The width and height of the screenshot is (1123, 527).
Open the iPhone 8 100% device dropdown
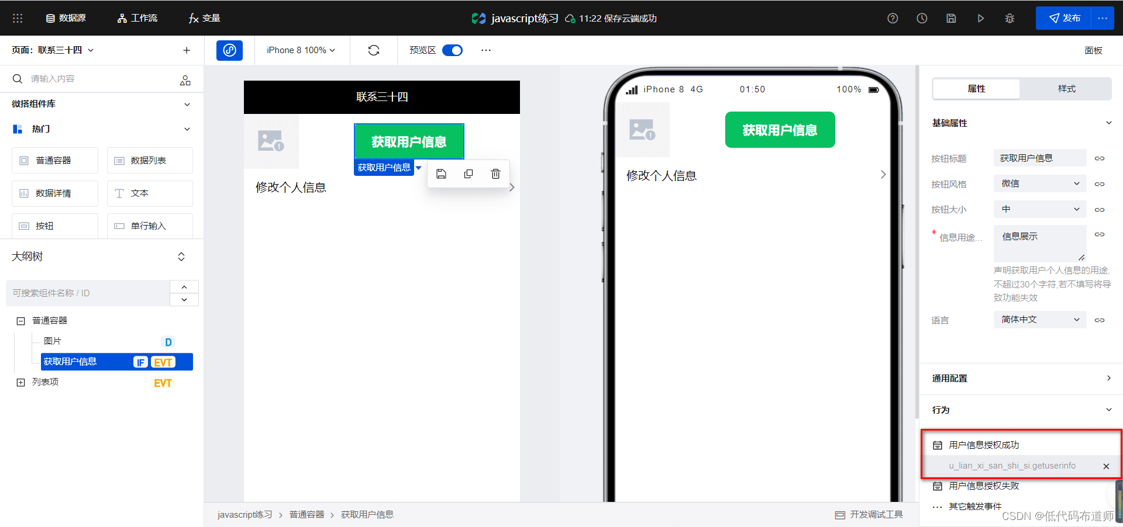[x=301, y=50]
